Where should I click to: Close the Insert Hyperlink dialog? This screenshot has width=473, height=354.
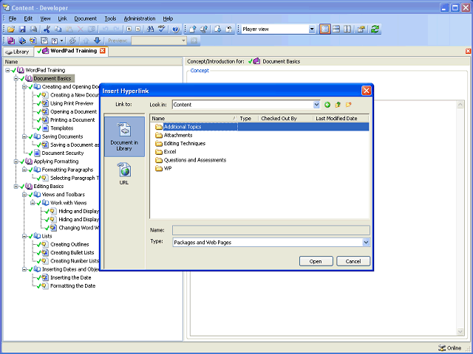click(367, 91)
